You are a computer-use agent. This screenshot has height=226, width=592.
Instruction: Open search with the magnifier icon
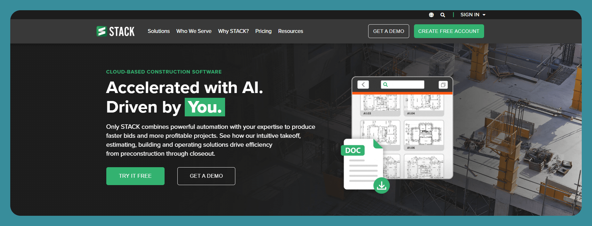442,15
